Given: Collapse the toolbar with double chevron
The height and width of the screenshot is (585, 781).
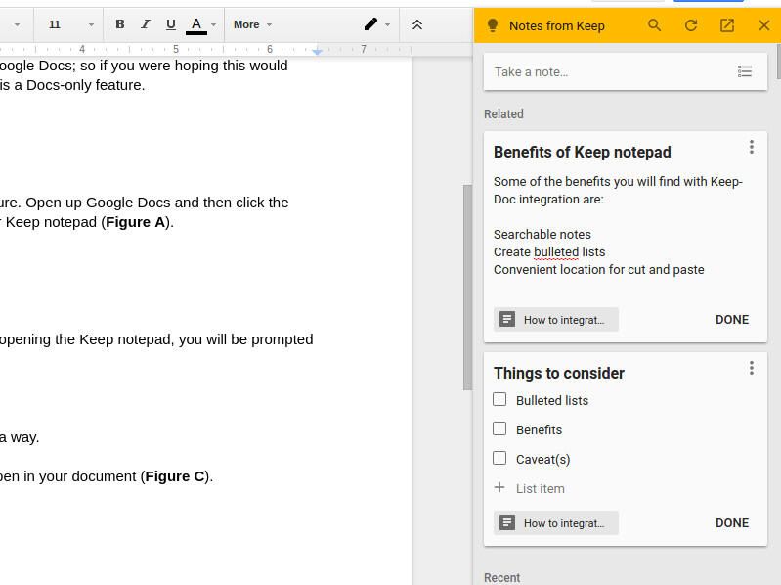Looking at the screenshot, I should pos(417,24).
